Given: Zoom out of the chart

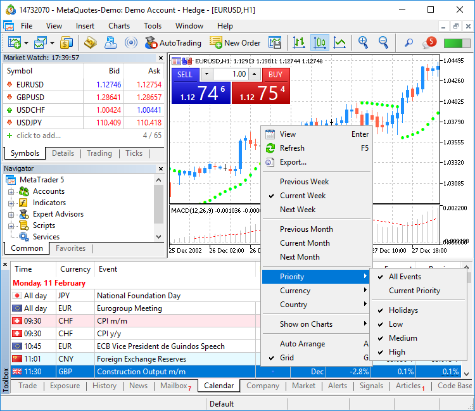Looking at the screenshot, I should point(383,42).
